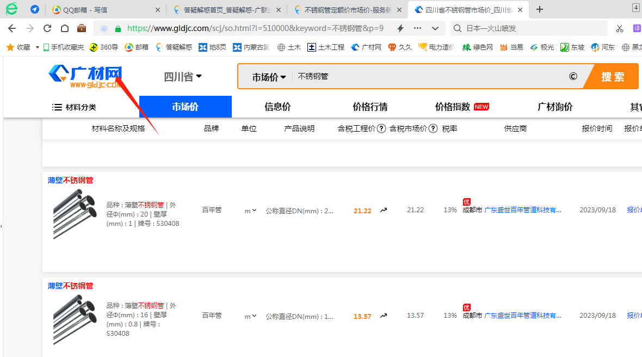Open the 价格指数 NEW tab
This screenshot has width=642, height=357.
[x=462, y=107]
